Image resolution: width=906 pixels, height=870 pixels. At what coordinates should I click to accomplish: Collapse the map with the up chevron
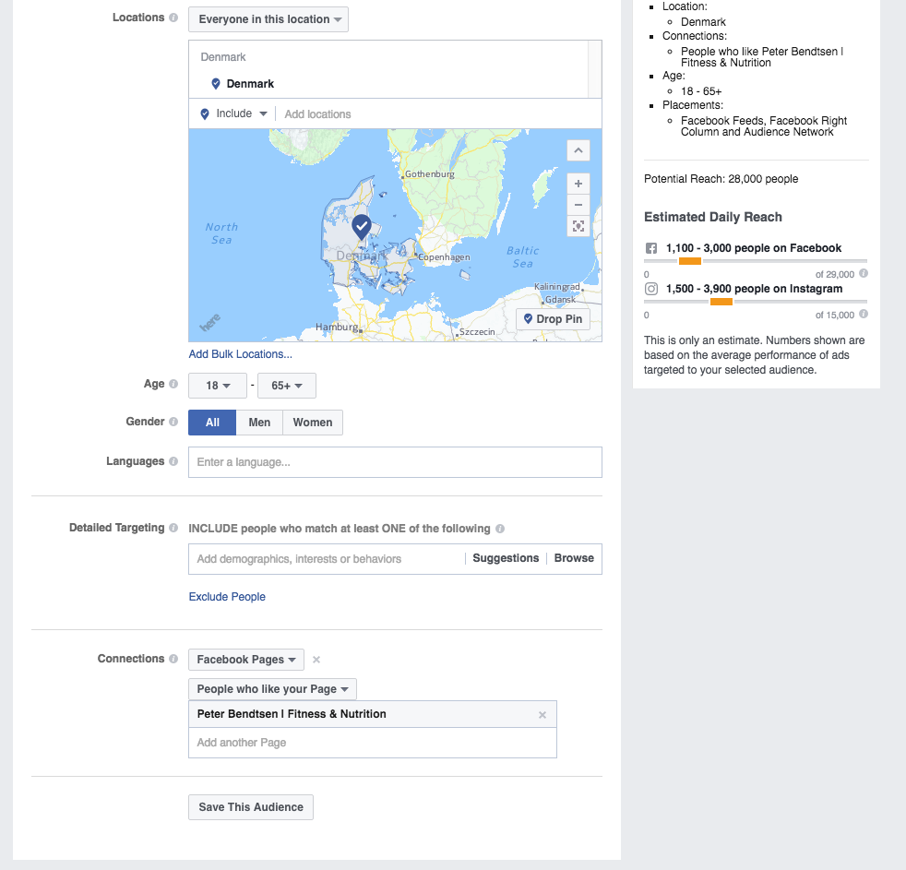[578, 150]
